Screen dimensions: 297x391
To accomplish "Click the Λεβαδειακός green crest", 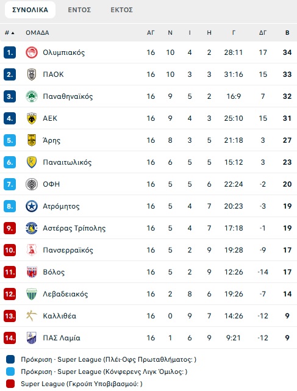I will pos(32,294).
